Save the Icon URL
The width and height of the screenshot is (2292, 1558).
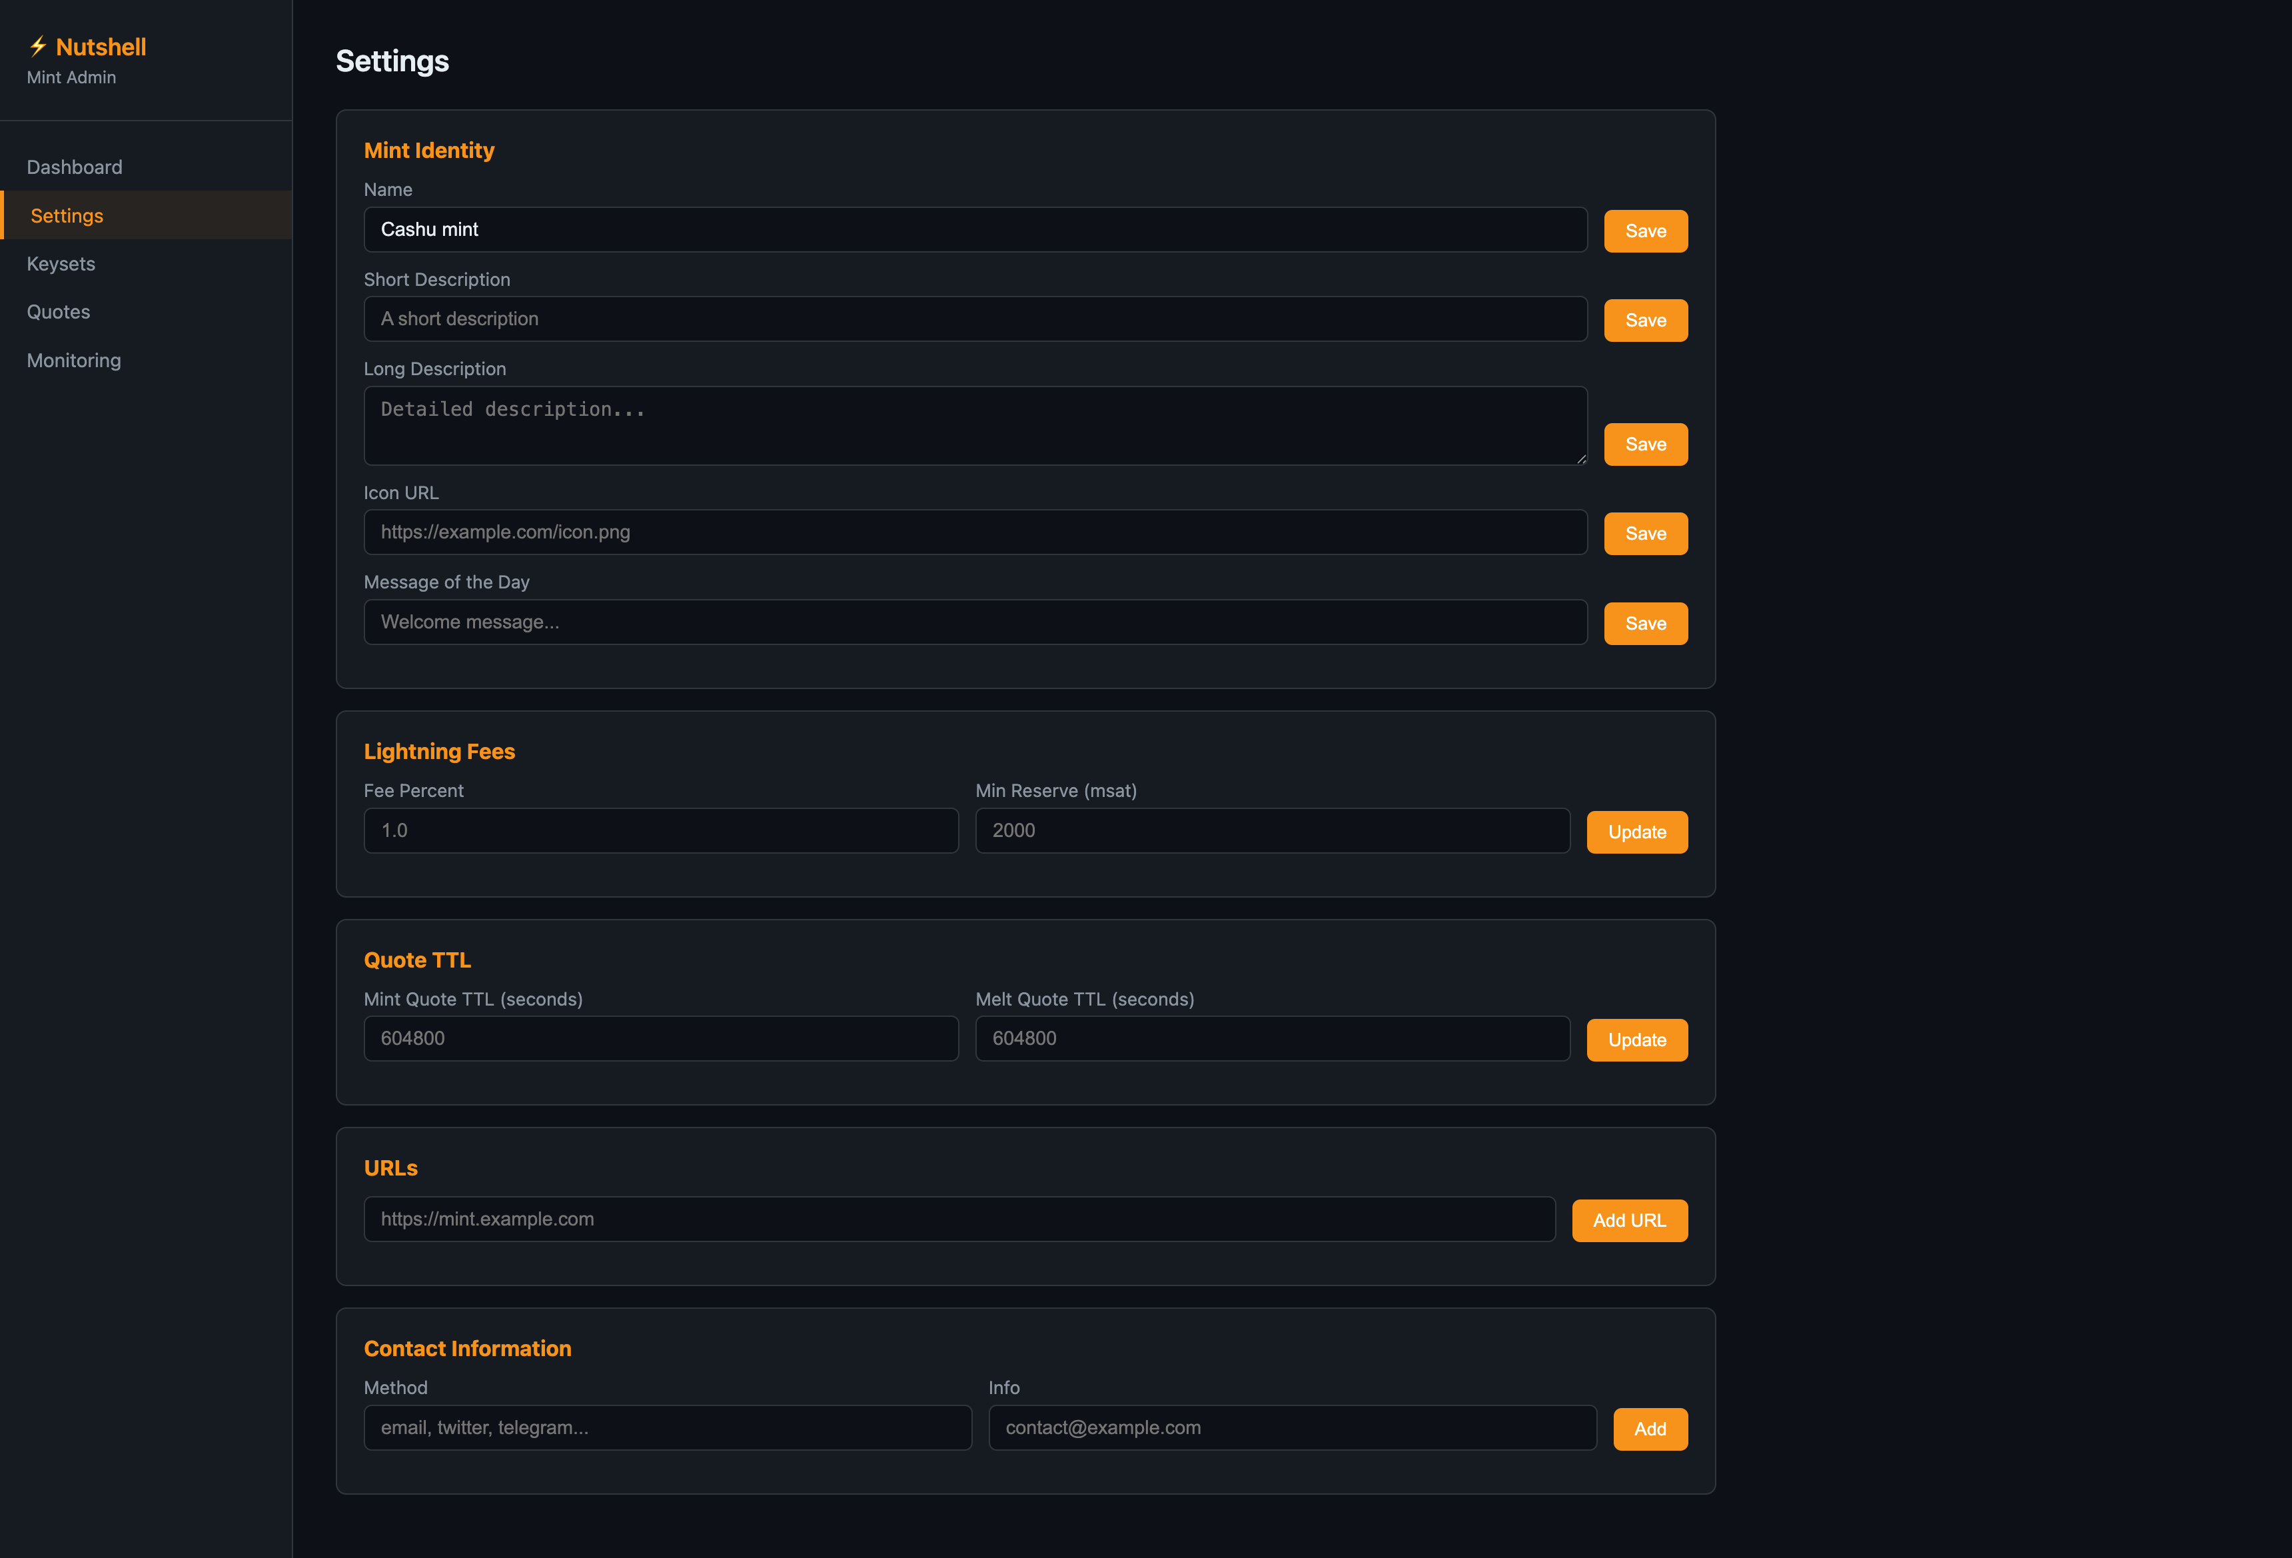click(x=1645, y=534)
